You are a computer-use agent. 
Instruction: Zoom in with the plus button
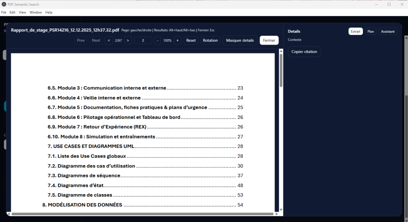177,40
